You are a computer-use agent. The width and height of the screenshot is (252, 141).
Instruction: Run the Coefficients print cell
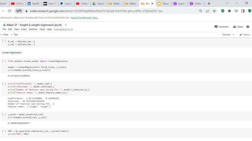tap(4, 83)
